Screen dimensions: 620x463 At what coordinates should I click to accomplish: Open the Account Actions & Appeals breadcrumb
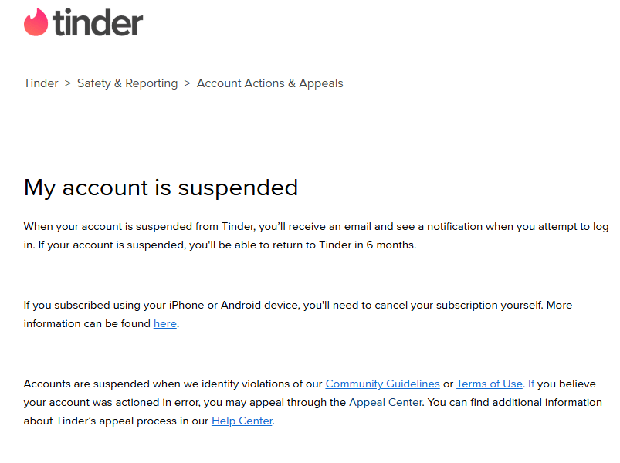[x=270, y=83]
